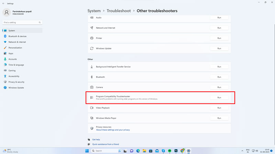Viewport: 275px width, 154px height.
Task: Open Skype from the taskbar
Action: (x=163, y=151)
